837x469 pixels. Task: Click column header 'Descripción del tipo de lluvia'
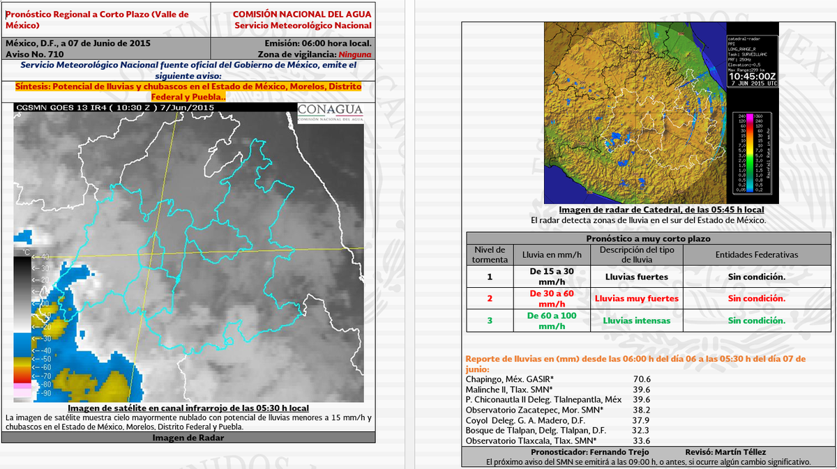(637, 254)
